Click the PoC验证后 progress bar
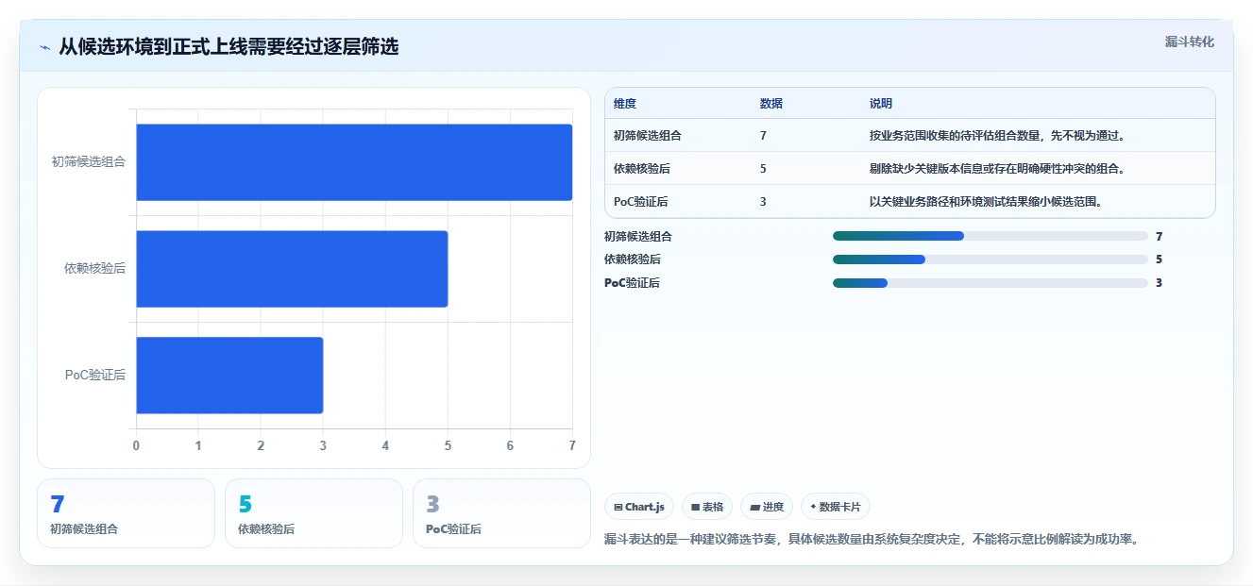1253x586 pixels. pyautogui.click(x=990, y=282)
